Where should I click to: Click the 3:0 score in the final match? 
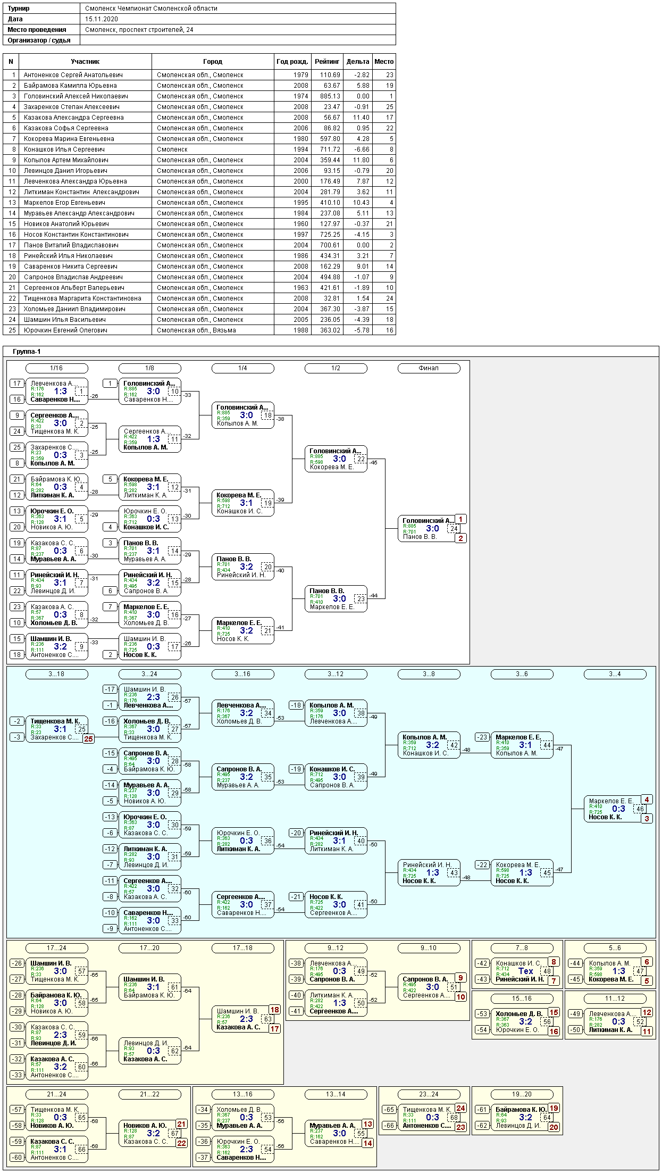pos(432,529)
